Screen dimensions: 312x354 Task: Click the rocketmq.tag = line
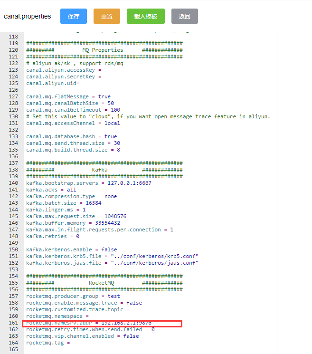point(48,343)
